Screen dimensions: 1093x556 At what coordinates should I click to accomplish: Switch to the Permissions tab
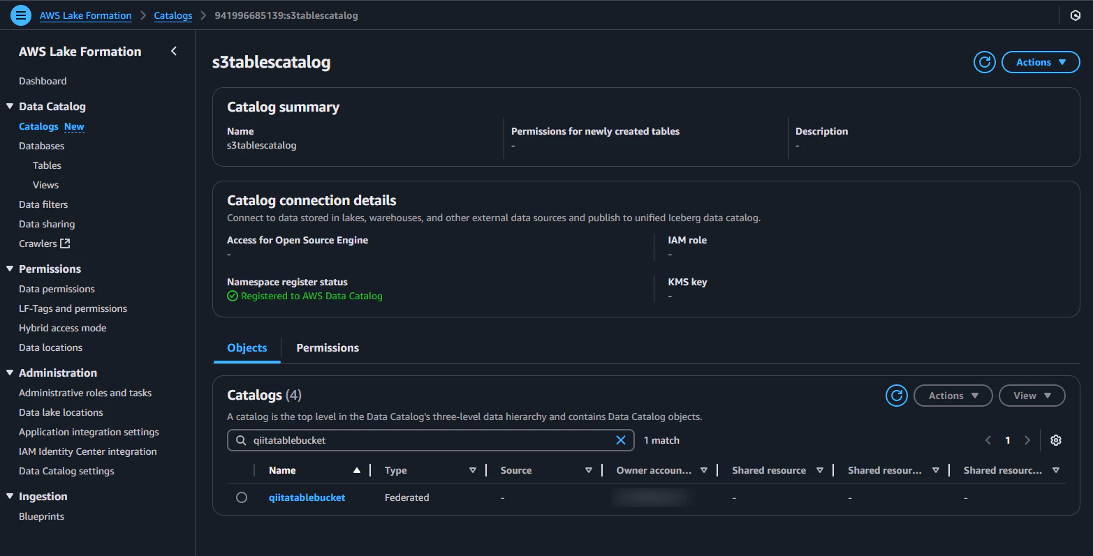328,347
